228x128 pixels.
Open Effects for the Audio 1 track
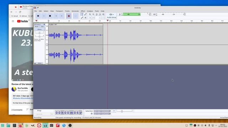[40, 30]
